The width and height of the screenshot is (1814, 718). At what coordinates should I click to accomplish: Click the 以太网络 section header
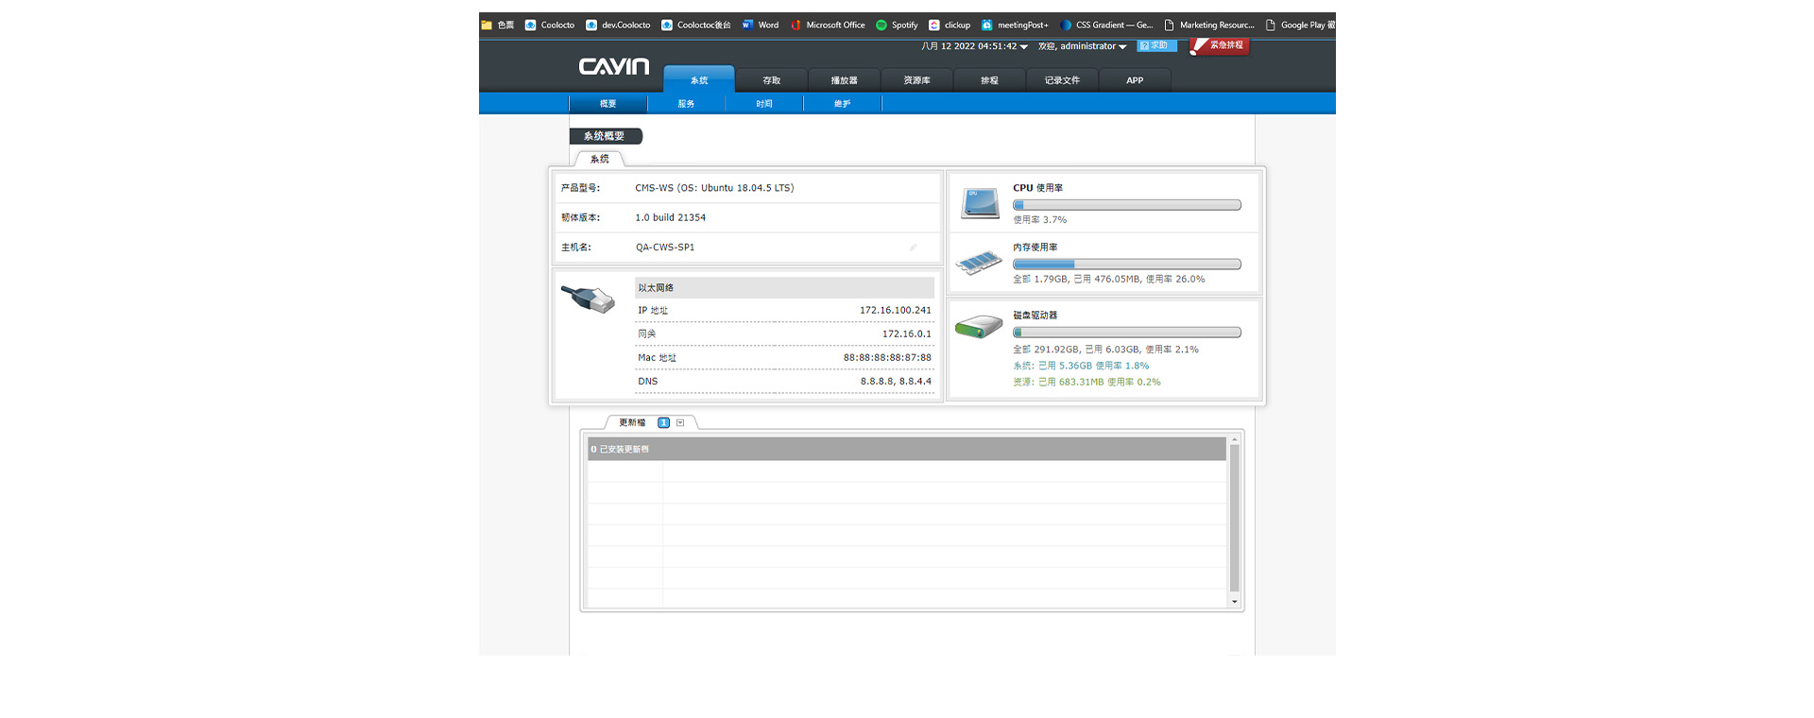pyautogui.click(x=784, y=287)
